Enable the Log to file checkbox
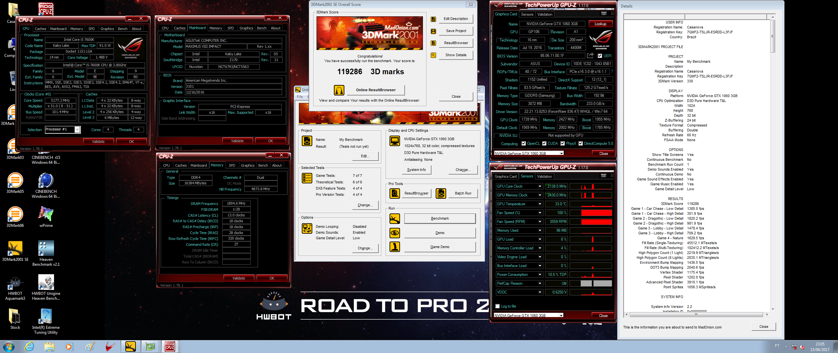This screenshot has width=838, height=353. coord(498,306)
